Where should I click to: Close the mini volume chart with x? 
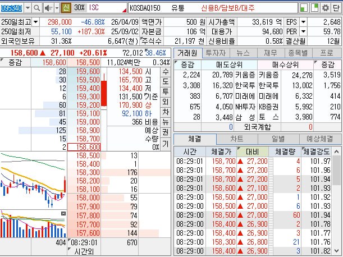click(x=63, y=213)
